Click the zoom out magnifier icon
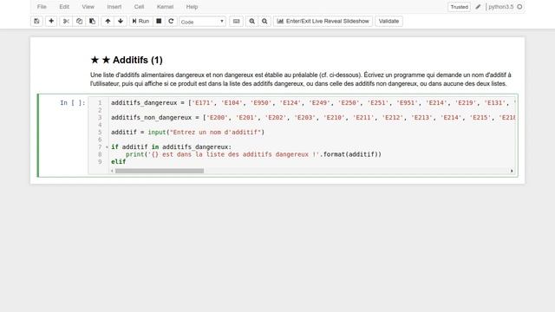 pos(264,21)
